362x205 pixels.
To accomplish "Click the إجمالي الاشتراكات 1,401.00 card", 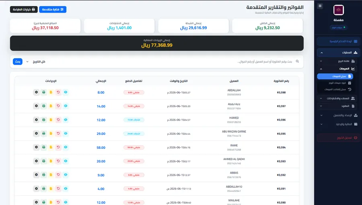I will point(119,26).
